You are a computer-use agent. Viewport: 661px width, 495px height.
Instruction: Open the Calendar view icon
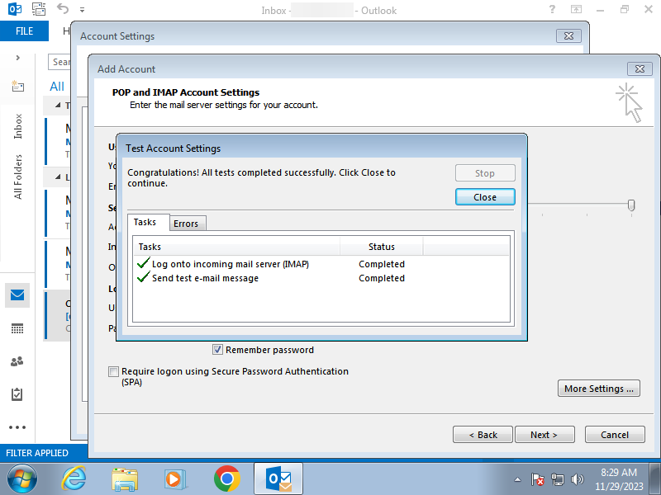click(17, 328)
